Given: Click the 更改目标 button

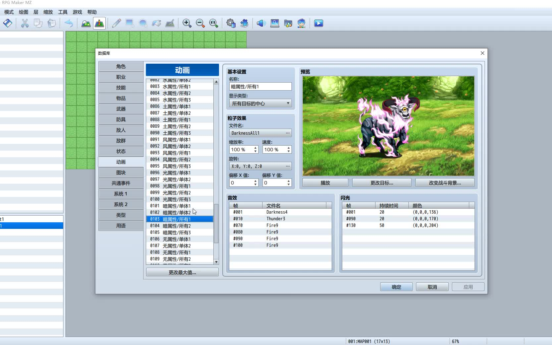Looking at the screenshot, I should pos(382,182).
